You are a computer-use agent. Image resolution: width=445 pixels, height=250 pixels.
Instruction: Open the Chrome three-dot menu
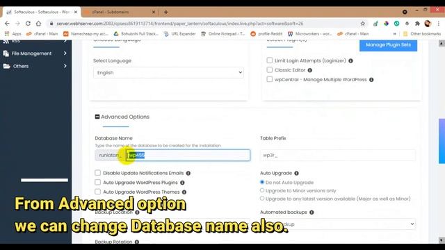[x=439, y=24]
